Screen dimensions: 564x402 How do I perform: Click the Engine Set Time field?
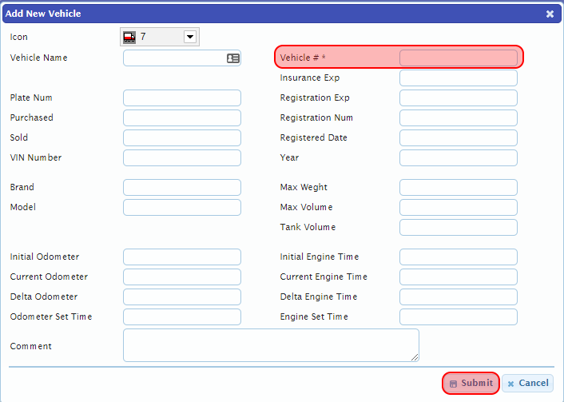coord(459,316)
